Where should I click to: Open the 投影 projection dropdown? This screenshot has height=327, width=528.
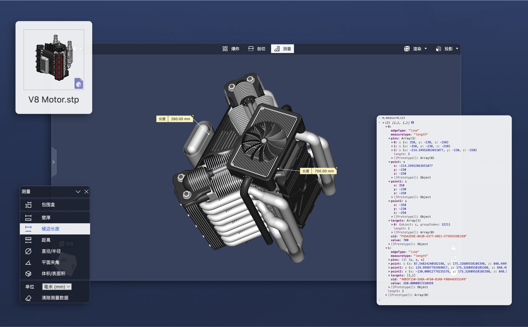coord(447,49)
